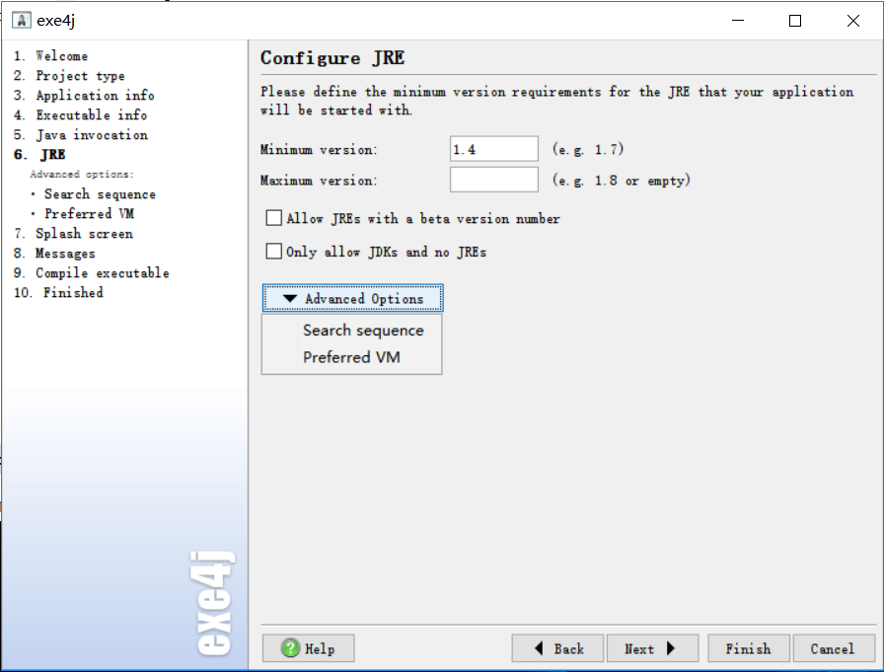The height and width of the screenshot is (672, 884).
Task: Click the exe4j title bar app icon
Action: [21, 21]
